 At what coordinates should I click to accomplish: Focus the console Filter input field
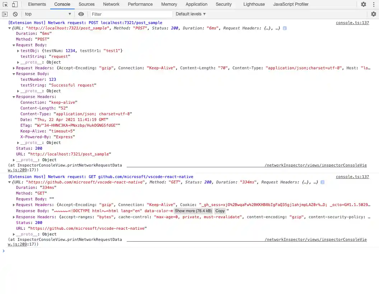point(129,14)
